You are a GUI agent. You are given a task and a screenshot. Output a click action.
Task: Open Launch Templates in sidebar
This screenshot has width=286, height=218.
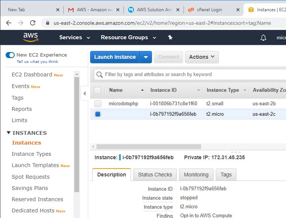(35, 165)
